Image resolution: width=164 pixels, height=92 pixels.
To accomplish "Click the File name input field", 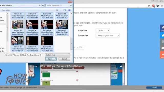I will (27, 55).
